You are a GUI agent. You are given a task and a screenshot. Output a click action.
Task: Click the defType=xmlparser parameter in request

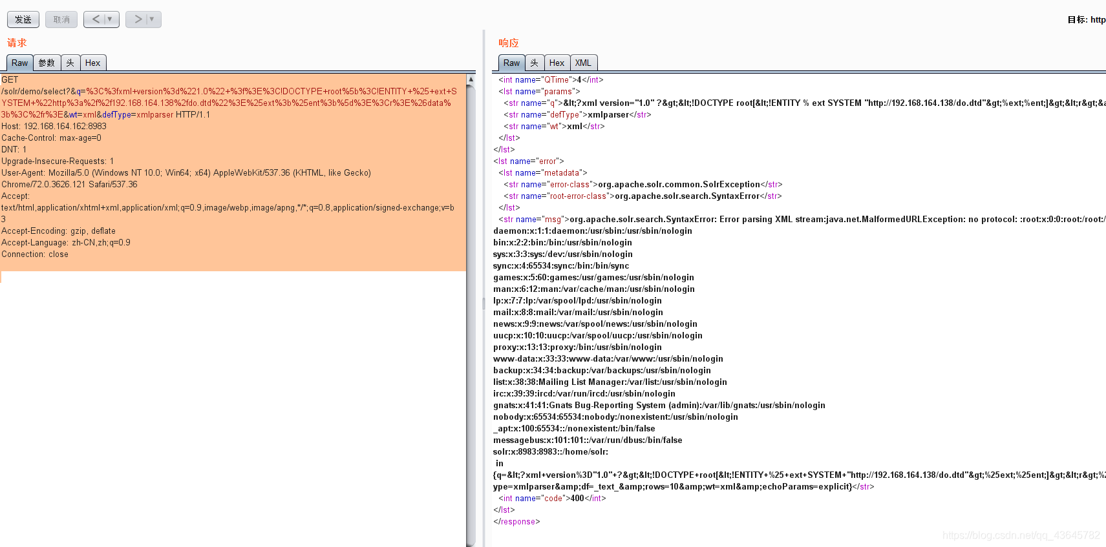click(x=138, y=114)
